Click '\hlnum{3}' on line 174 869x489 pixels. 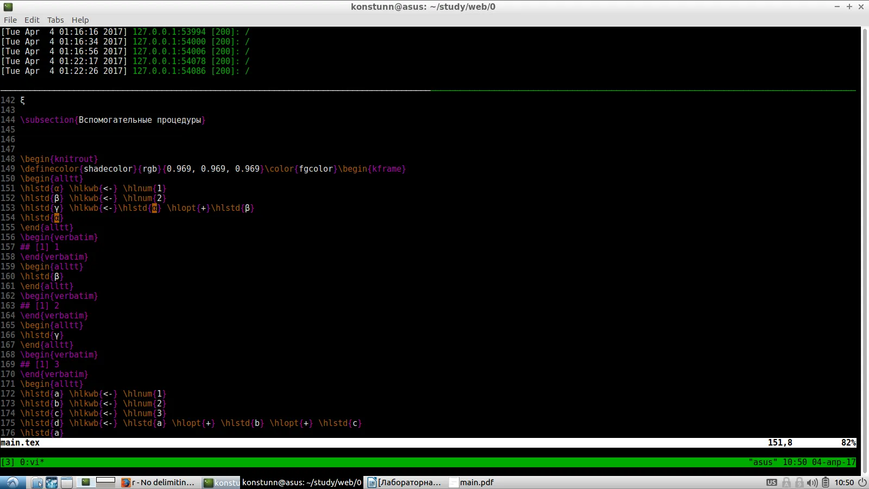pos(145,413)
